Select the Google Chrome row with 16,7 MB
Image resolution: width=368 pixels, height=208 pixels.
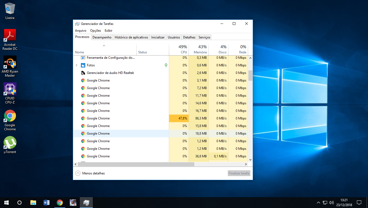pyautogui.click(x=161, y=111)
